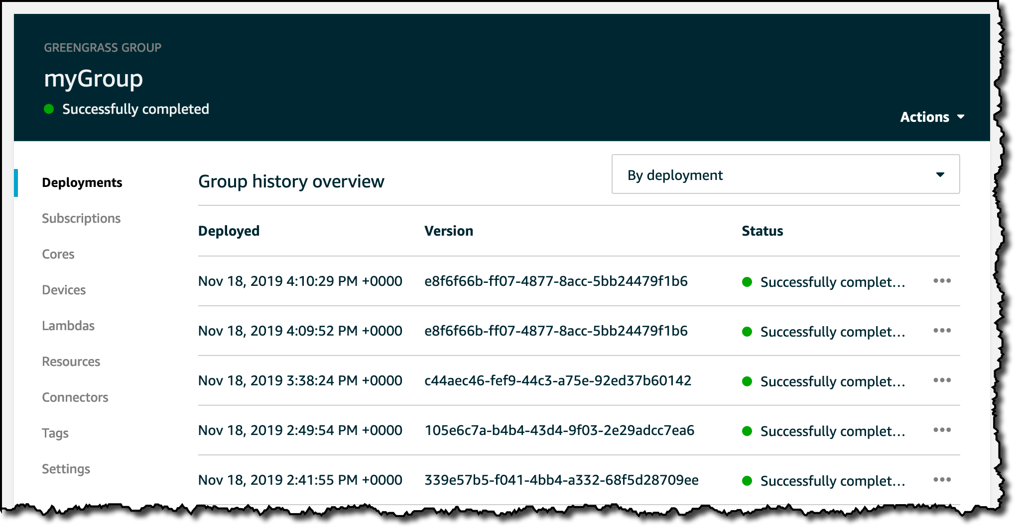Screen dimensions: 1015x527
Task: Go to the Cores section
Action: [58, 254]
